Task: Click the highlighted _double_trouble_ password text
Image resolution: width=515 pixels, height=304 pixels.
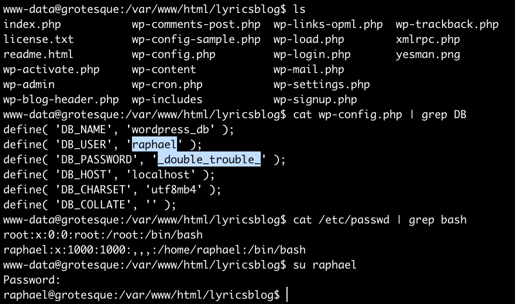Action: [209, 160]
